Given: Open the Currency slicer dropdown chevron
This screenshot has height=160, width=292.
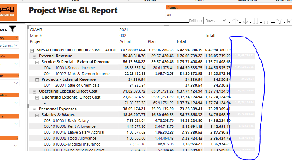Looking at the screenshot, I should coord(16,45).
